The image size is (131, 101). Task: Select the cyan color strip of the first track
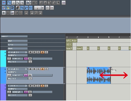coord(3,59)
